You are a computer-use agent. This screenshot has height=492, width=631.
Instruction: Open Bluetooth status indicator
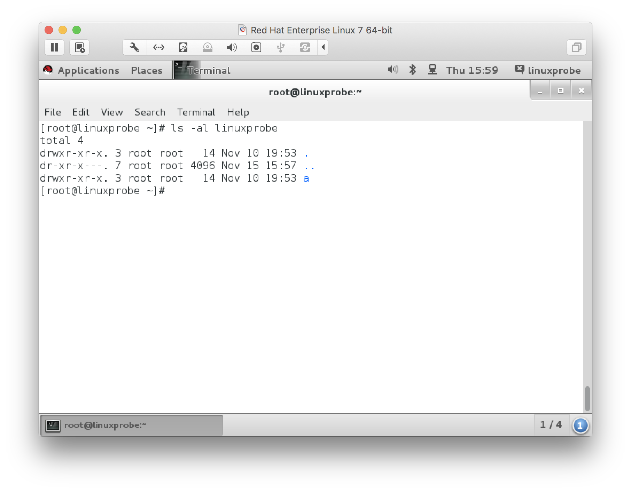(x=413, y=70)
